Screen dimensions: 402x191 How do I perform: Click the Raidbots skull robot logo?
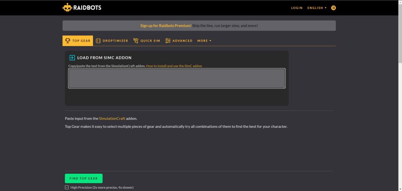67,7
